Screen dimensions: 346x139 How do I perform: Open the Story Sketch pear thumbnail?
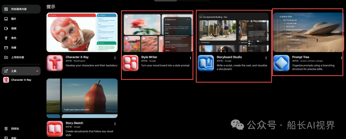coord(82,98)
